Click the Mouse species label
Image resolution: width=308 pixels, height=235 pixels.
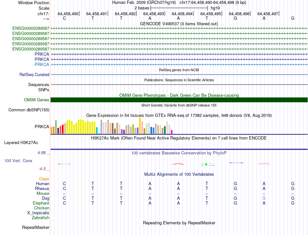pyautogui.click(x=43, y=194)
